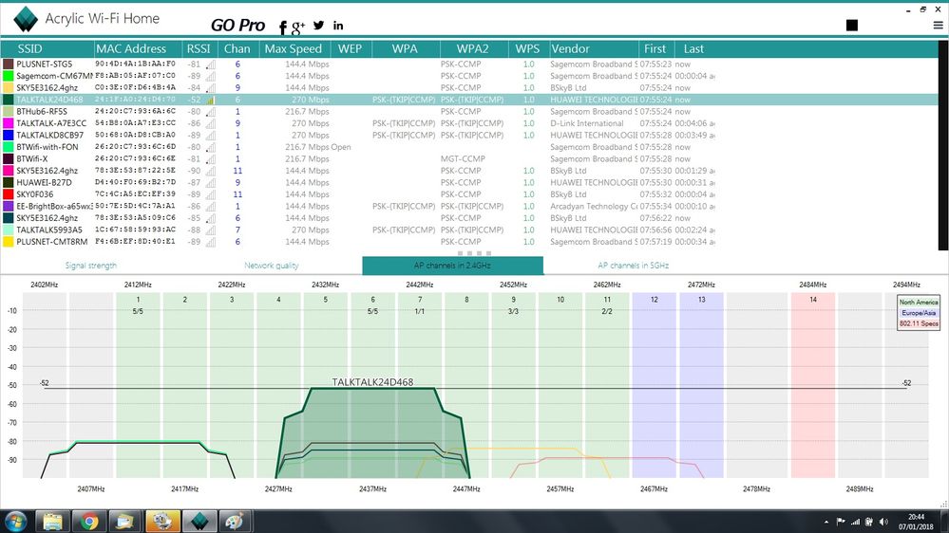Sort by First seen column header
Viewport: 949px width, 533px height.
pos(655,49)
